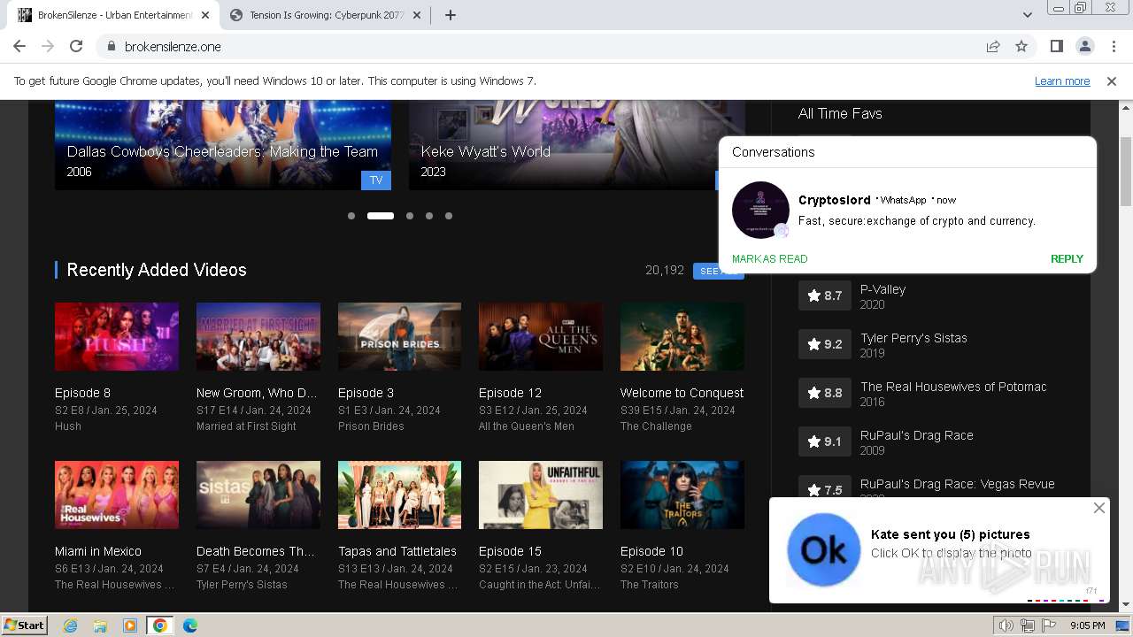The height and width of the screenshot is (637, 1133).
Task: Click the volume speaker tray icon
Action: (x=1006, y=625)
